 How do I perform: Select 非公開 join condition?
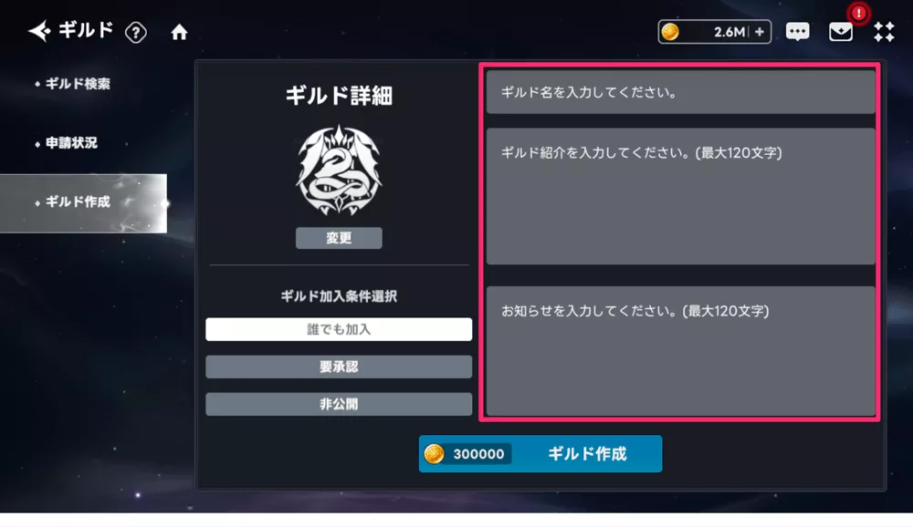click(339, 404)
